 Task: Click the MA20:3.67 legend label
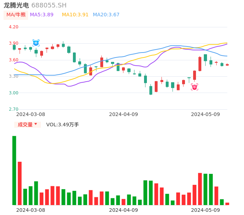(106, 15)
